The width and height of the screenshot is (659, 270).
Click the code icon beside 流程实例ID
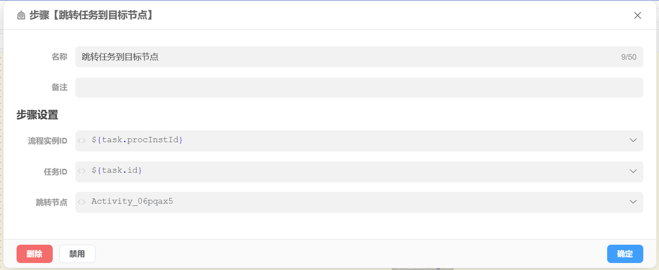(x=82, y=140)
